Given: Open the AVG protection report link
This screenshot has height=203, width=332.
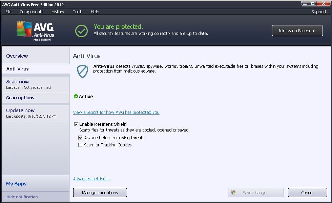Looking at the screenshot, I should (116, 112).
